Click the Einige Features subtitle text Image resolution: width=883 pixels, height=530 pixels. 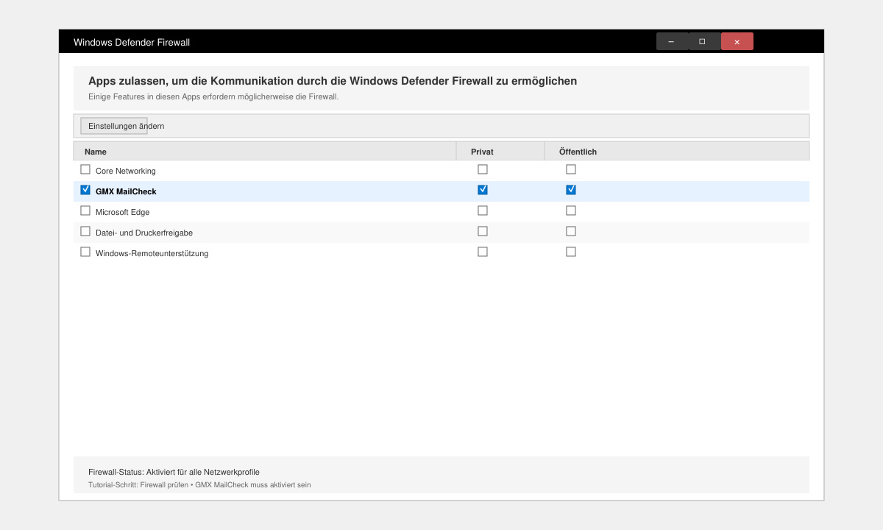tap(213, 96)
